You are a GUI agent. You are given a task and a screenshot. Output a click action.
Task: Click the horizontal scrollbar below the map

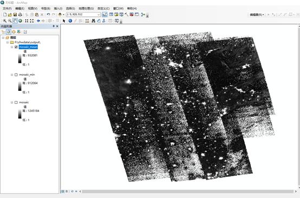point(187,192)
